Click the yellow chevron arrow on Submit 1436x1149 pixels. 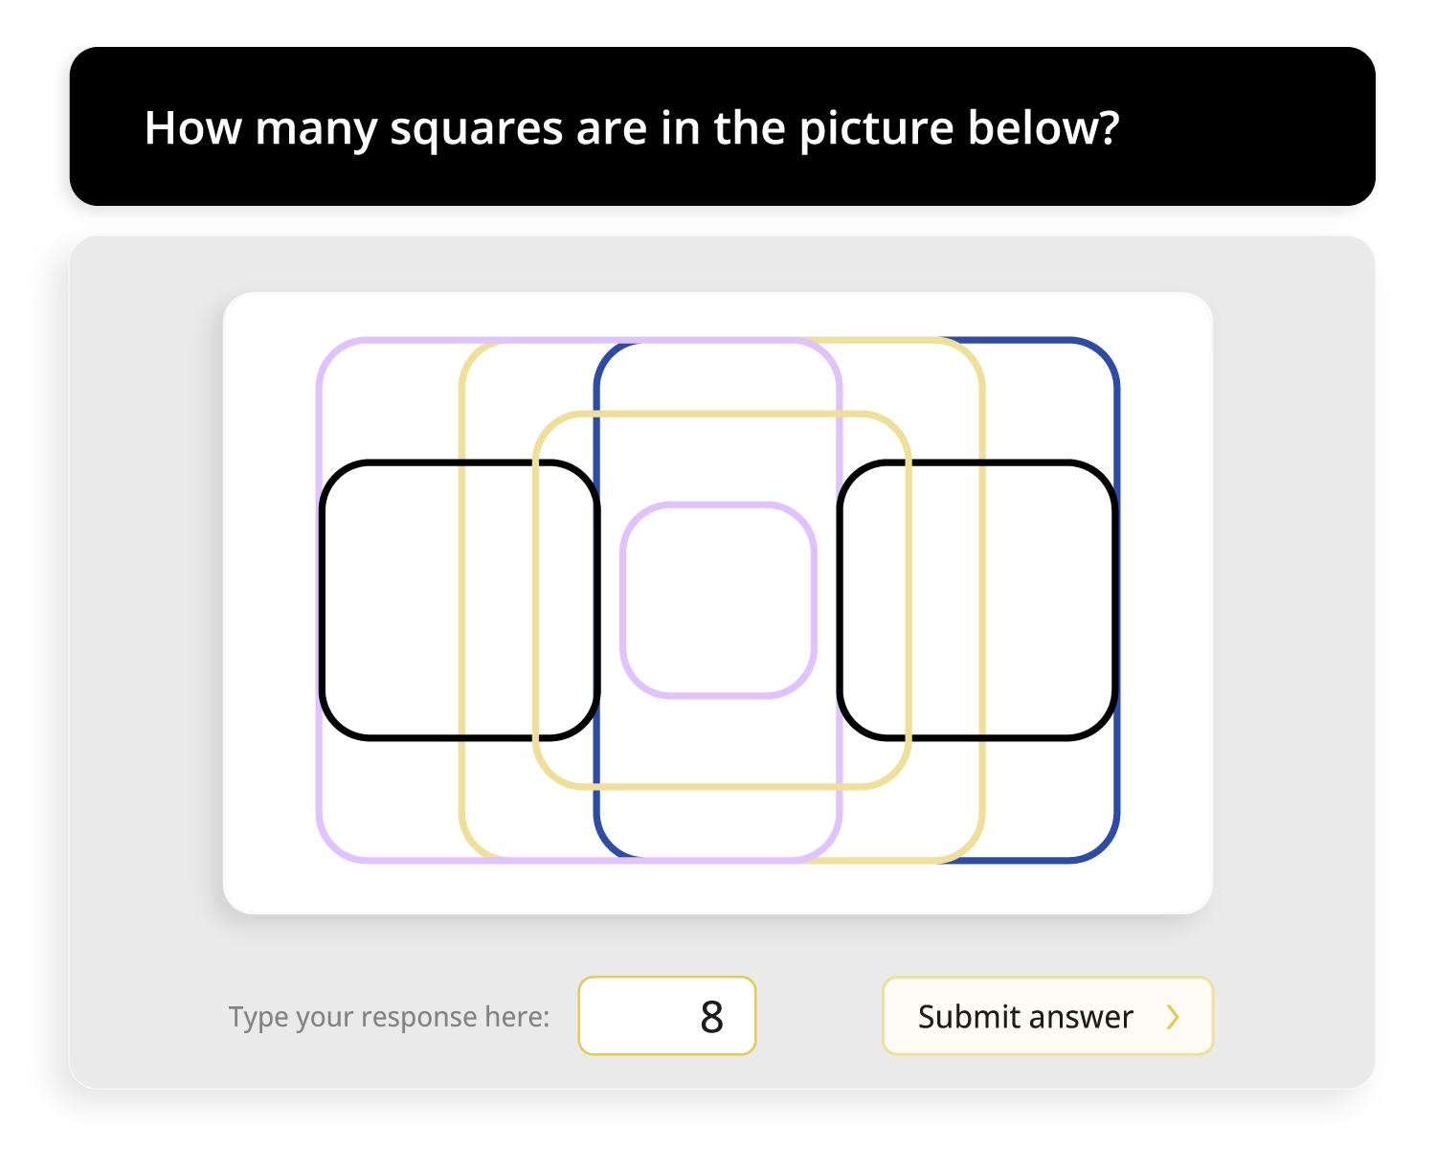[x=1173, y=1017]
